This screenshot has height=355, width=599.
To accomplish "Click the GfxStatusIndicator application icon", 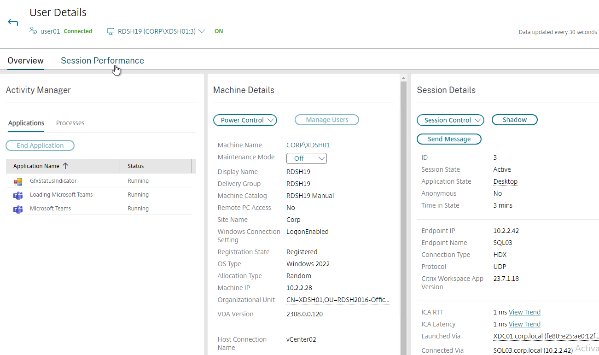I will [18, 181].
